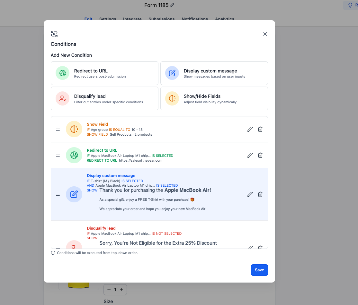The width and height of the screenshot is (358, 305).
Task: Open the Analytics tab
Action: point(224,19)
